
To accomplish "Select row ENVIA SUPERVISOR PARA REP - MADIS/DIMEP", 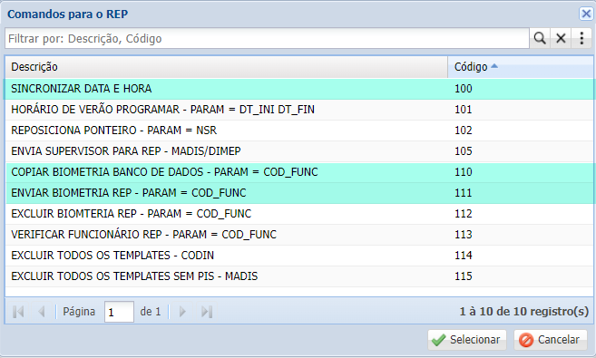I will click(x=299, y=151).
